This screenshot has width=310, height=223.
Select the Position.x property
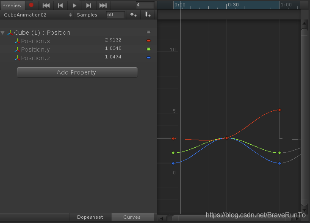pos(36,41)
